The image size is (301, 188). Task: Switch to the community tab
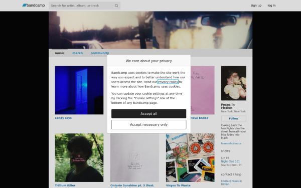click(x=100, y=53)
